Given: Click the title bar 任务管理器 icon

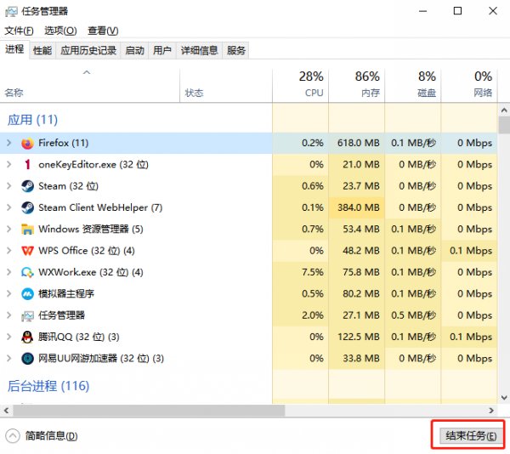Looking at the screenshot, I should [x=11, y=12].
